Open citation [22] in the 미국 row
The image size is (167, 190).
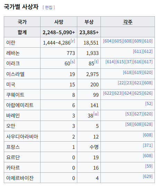(x=122, y=83)
